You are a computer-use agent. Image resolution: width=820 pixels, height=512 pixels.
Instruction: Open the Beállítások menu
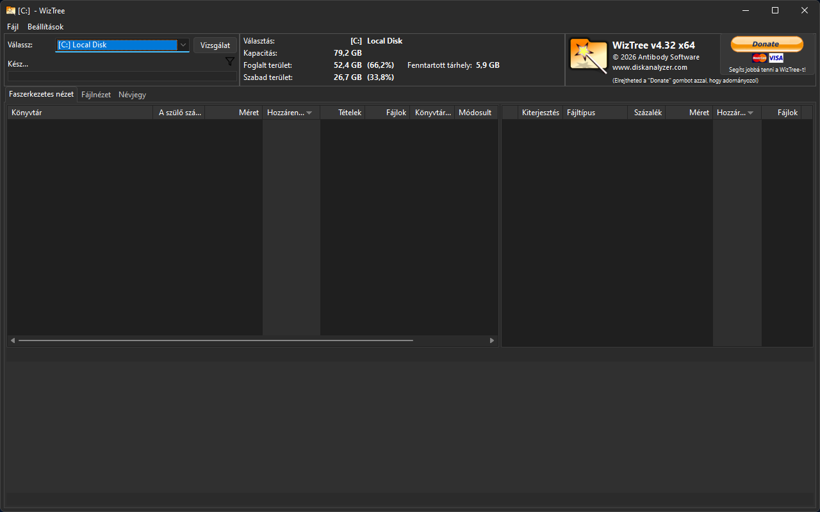point(45,27)
